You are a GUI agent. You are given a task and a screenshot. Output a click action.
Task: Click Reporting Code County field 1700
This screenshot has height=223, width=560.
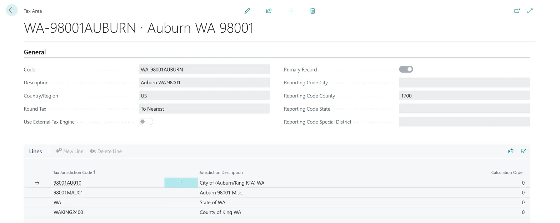[x=464, y=96]
